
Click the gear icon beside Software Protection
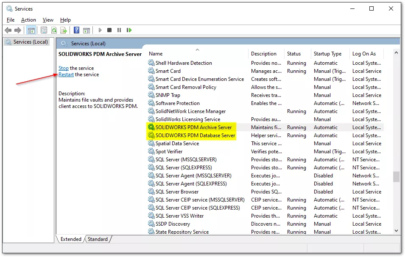151,103
